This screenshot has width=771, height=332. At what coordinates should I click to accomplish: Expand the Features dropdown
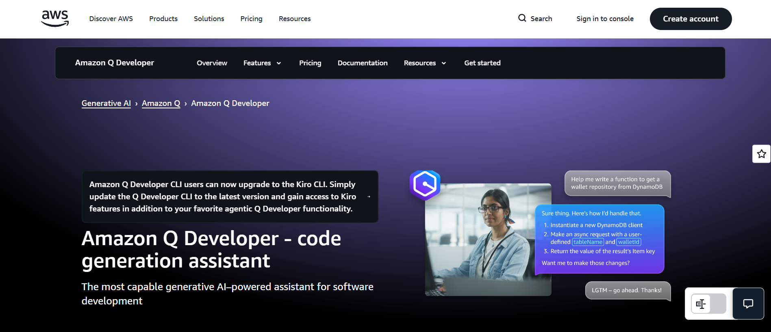(262, 63)
